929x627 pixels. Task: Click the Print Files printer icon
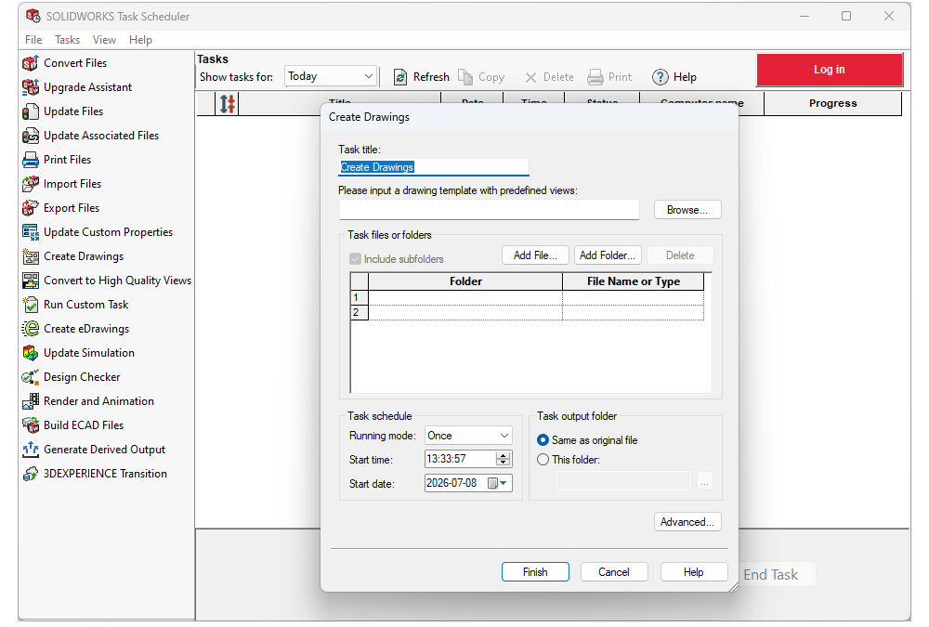coord(31,160)
